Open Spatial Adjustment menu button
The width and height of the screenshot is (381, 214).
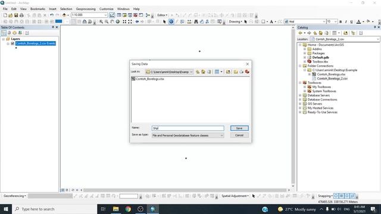tap(235, 196)
